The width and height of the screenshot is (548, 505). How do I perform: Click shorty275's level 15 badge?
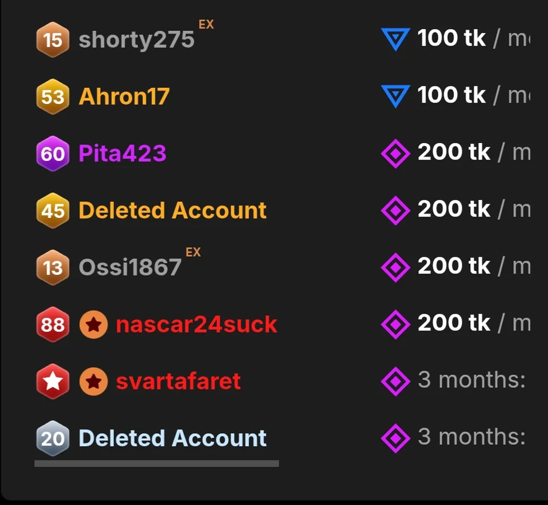click(53, 40)
